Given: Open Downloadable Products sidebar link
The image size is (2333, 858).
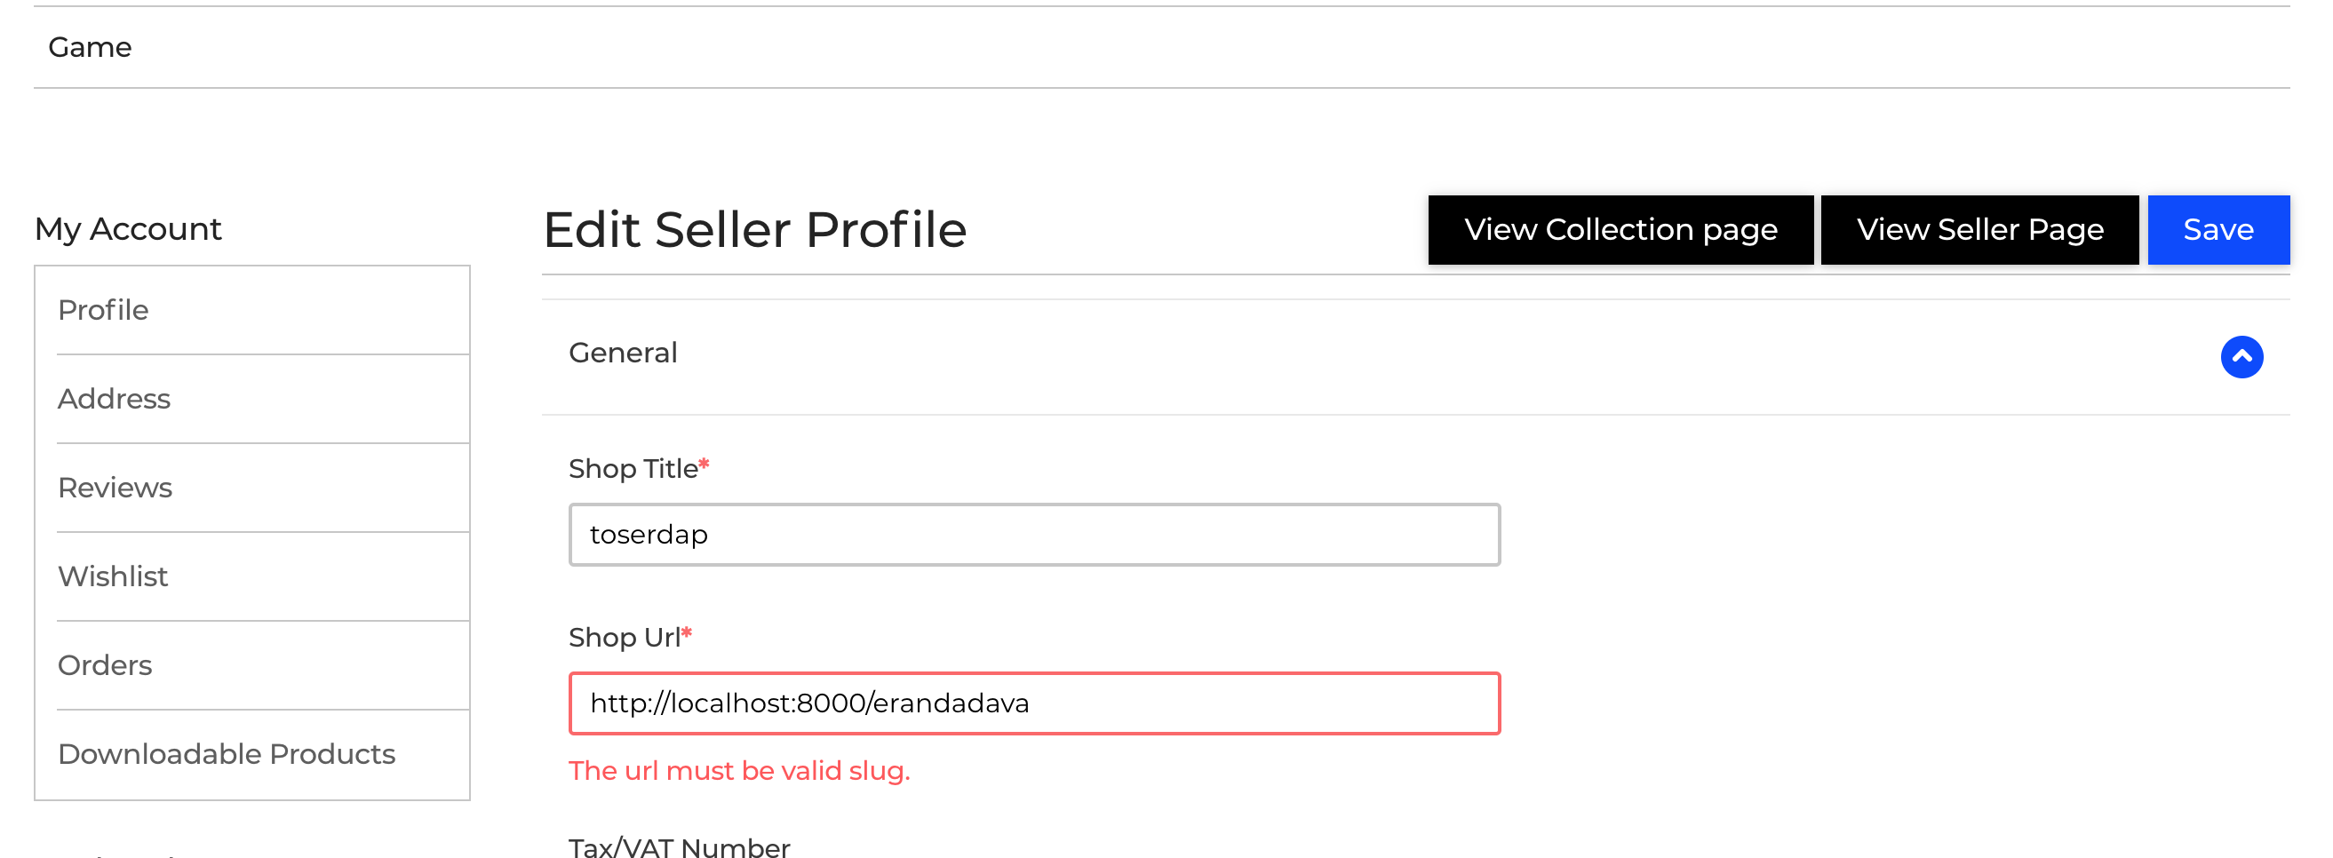Looking at the screenshot, I should [227, 754].
